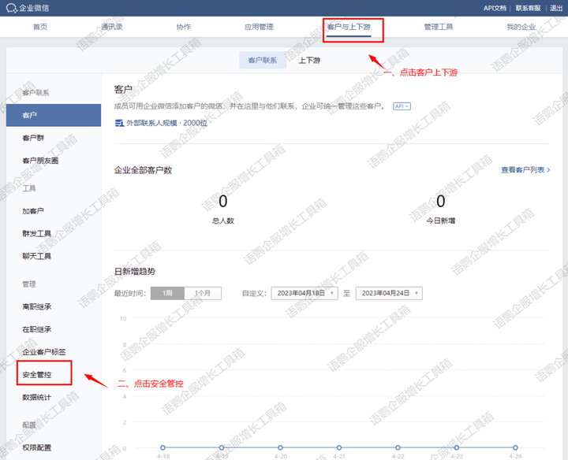
Task: Click the 企业微信 logo icon
Action: pyautogui.click(x=11, y=8)
